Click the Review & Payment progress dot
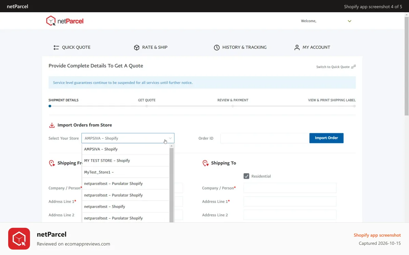 point(233,106)
